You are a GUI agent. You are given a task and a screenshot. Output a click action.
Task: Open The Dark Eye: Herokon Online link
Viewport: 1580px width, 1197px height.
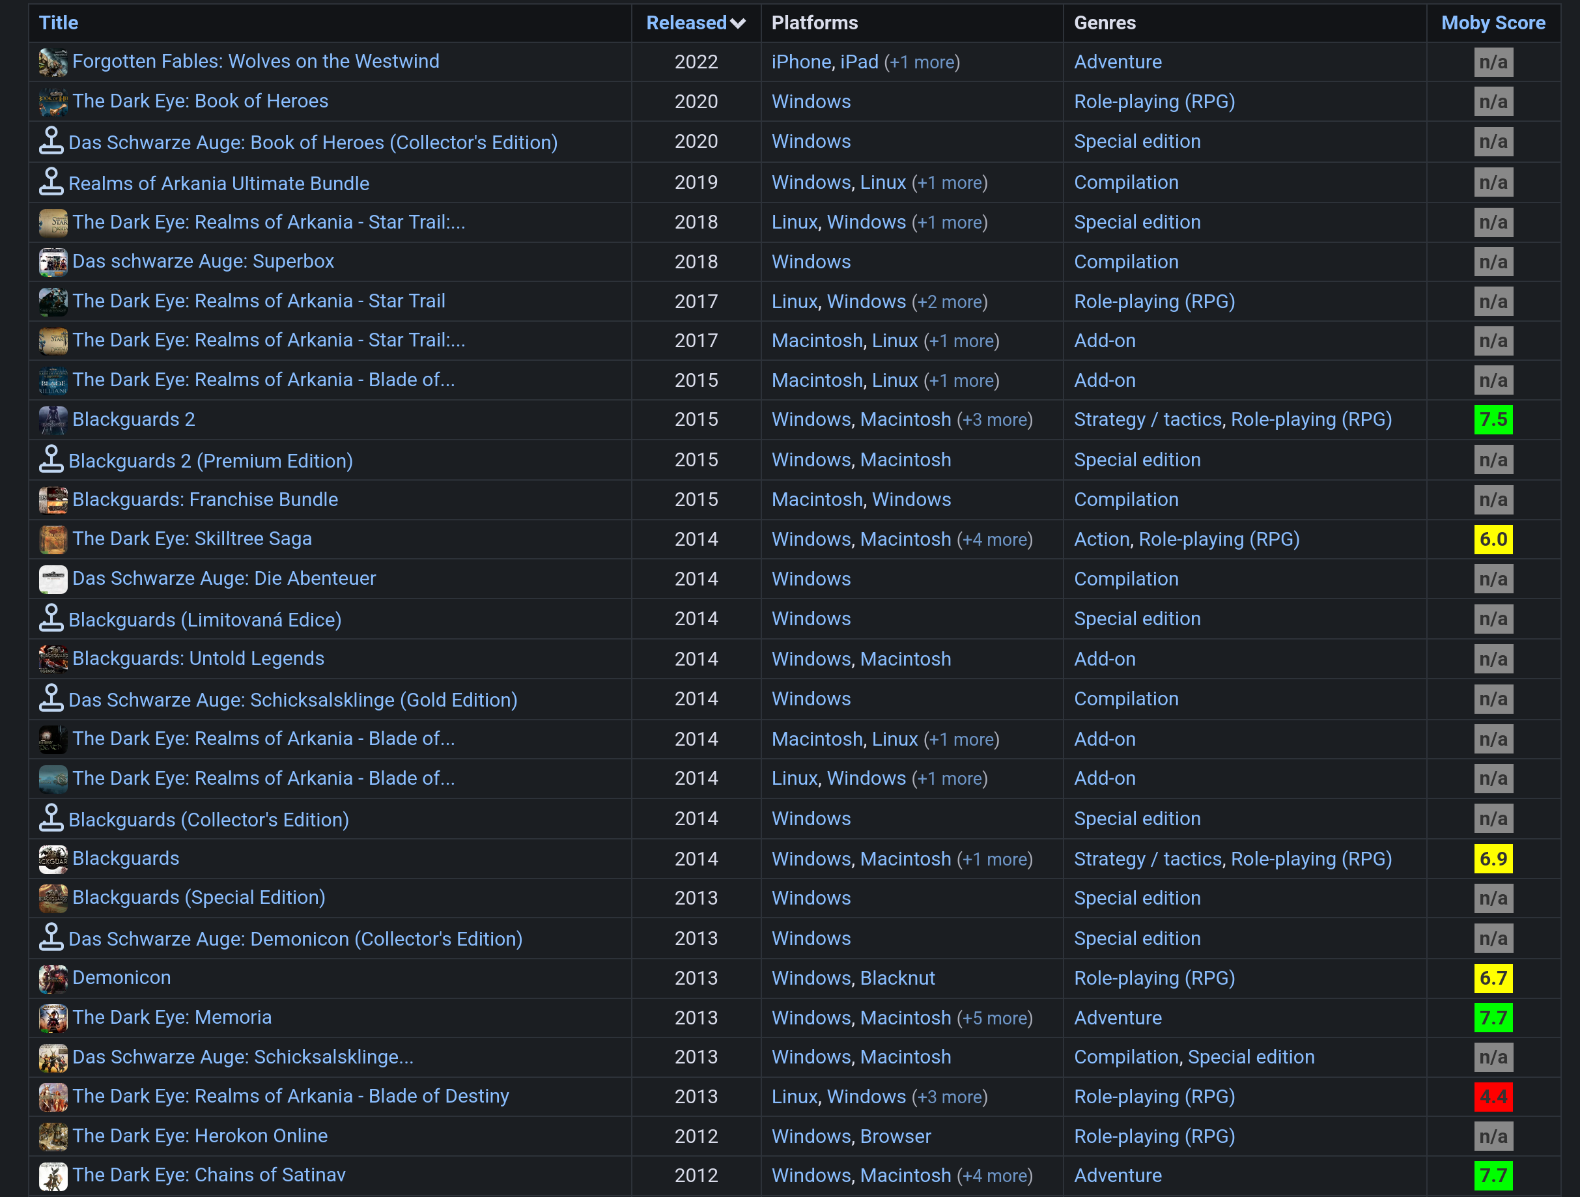click(x=200, y=1136)
